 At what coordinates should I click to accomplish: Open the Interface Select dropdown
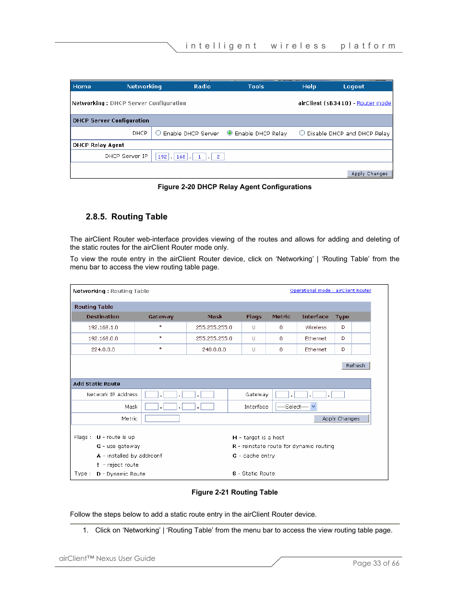[296, 407]
